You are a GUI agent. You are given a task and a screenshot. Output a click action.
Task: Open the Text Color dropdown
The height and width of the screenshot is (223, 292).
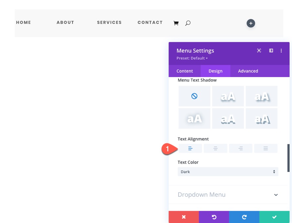tap(228, 172)
